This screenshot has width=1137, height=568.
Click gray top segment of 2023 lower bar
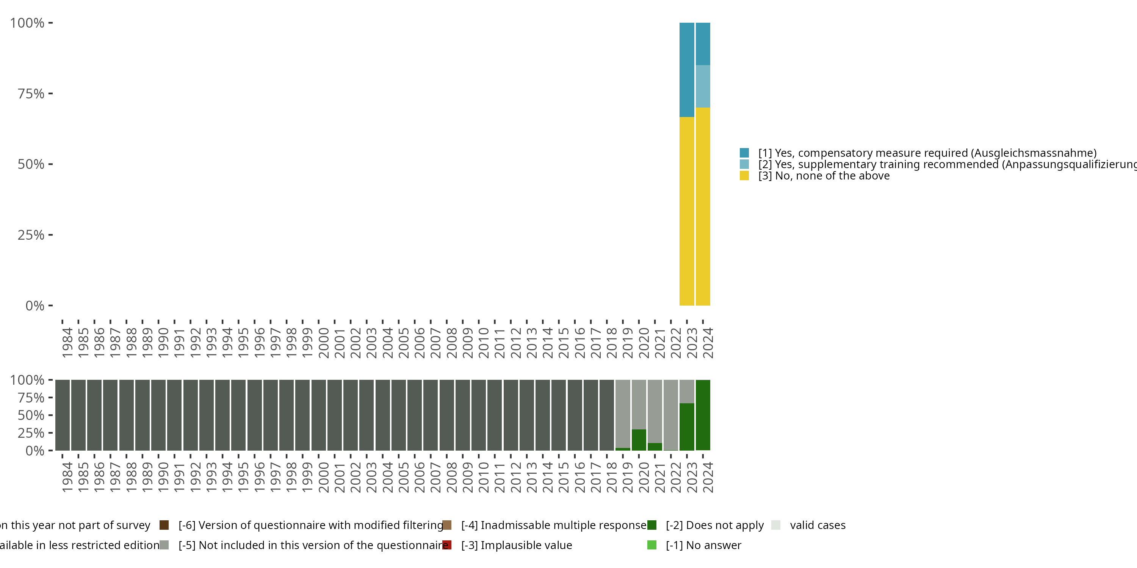[x=686, y=391]
